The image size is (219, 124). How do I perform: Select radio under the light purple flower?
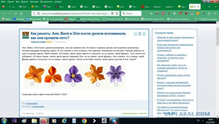click(116, 84)
